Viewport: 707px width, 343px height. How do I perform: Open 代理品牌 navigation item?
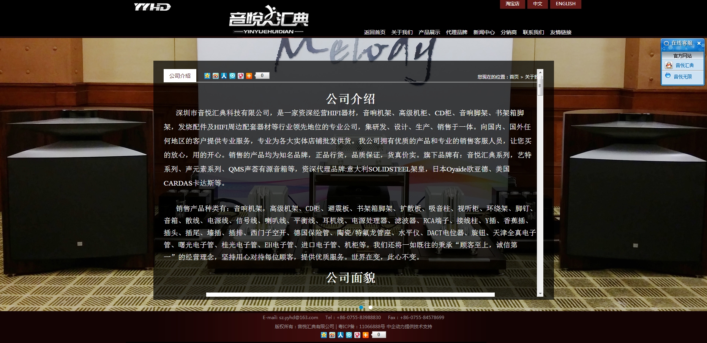coord(457,32)
